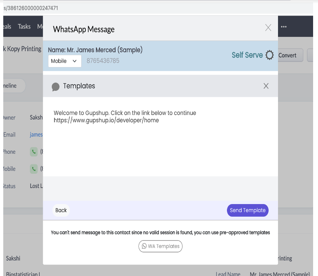Open the Mobile number type dropdown

(64, 61)
